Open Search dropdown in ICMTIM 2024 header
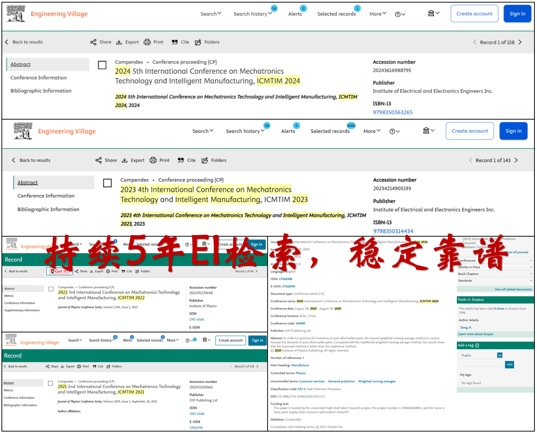Image resolution: width=537 pixels, height=433 pixels. coord(211,14)
